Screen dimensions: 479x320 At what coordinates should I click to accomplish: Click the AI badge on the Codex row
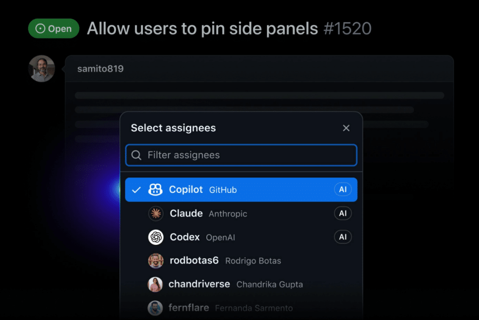pyautogui.click(x=343, y=237)
